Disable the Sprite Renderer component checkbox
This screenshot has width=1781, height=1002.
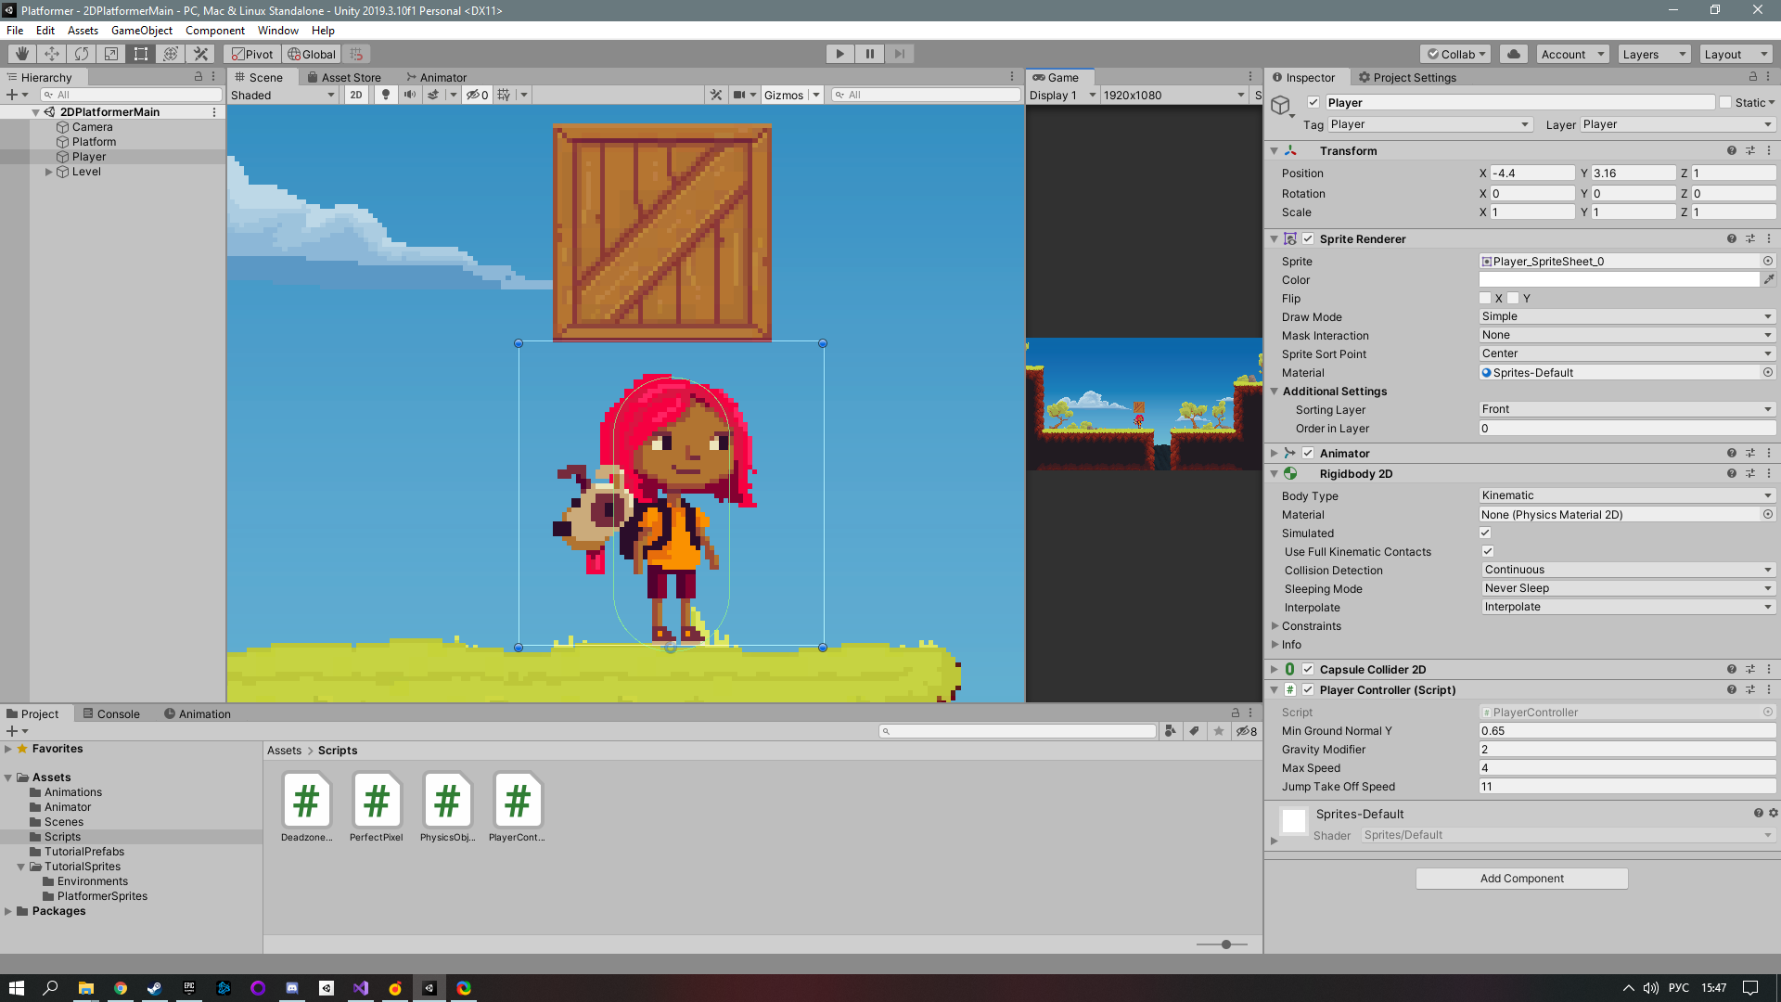[1308, 238]
